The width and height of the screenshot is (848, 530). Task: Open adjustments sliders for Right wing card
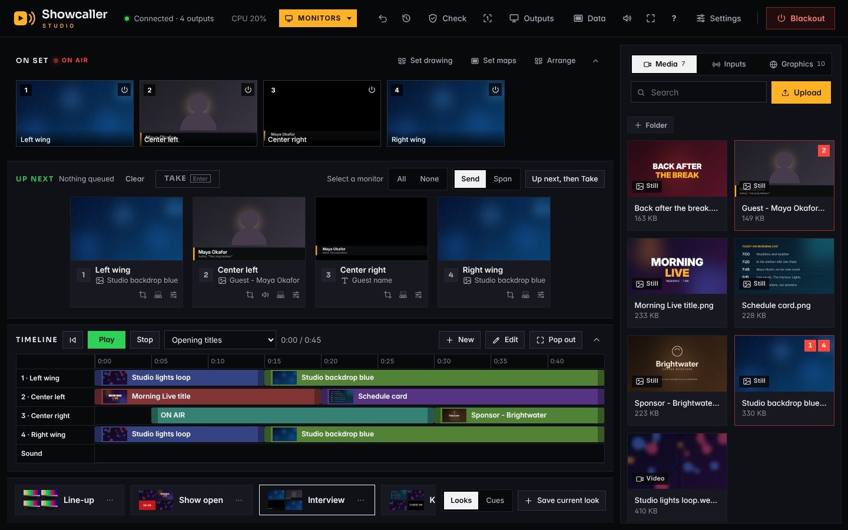click(x=541, y=294)
